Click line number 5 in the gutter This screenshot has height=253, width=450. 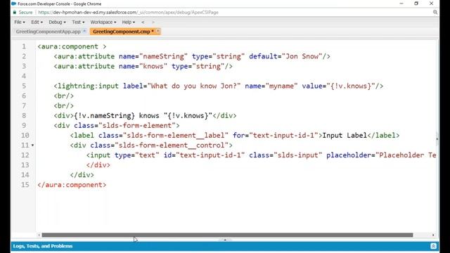[24, 86]
